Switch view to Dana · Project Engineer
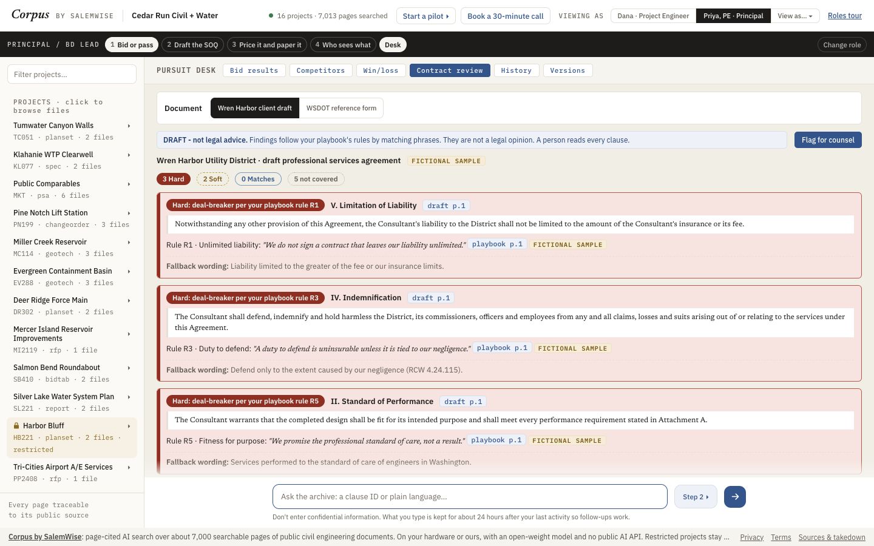This screenshot has width=874, height=546. coord(653,16)
